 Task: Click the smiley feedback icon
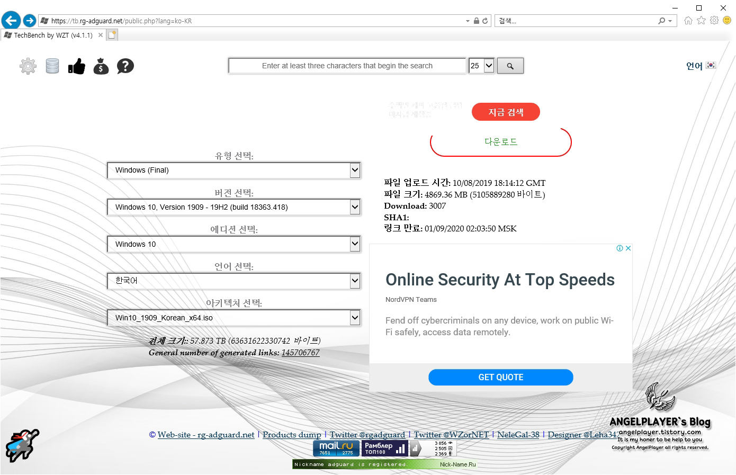click(x=727, y=20)
